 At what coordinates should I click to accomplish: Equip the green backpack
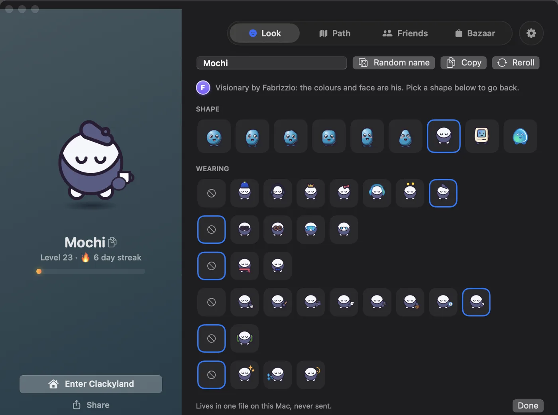pyautogui.click(x=244, y=339)
